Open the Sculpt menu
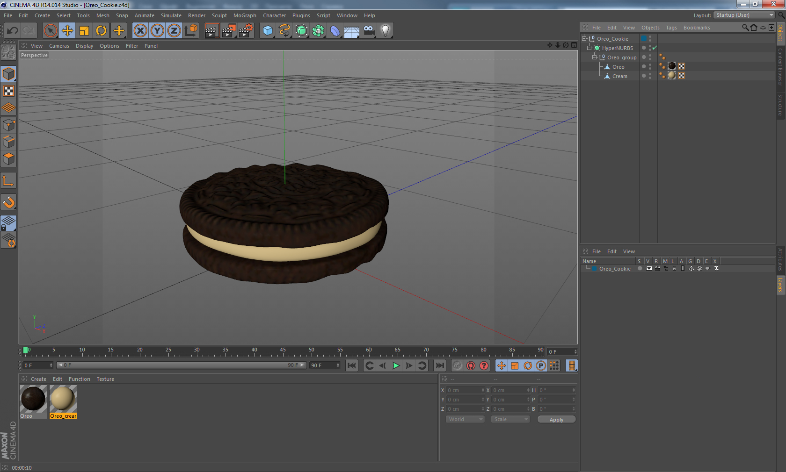The height and width of the screenshot is (472, 786). pyautogui.click(x=219, y=15)
